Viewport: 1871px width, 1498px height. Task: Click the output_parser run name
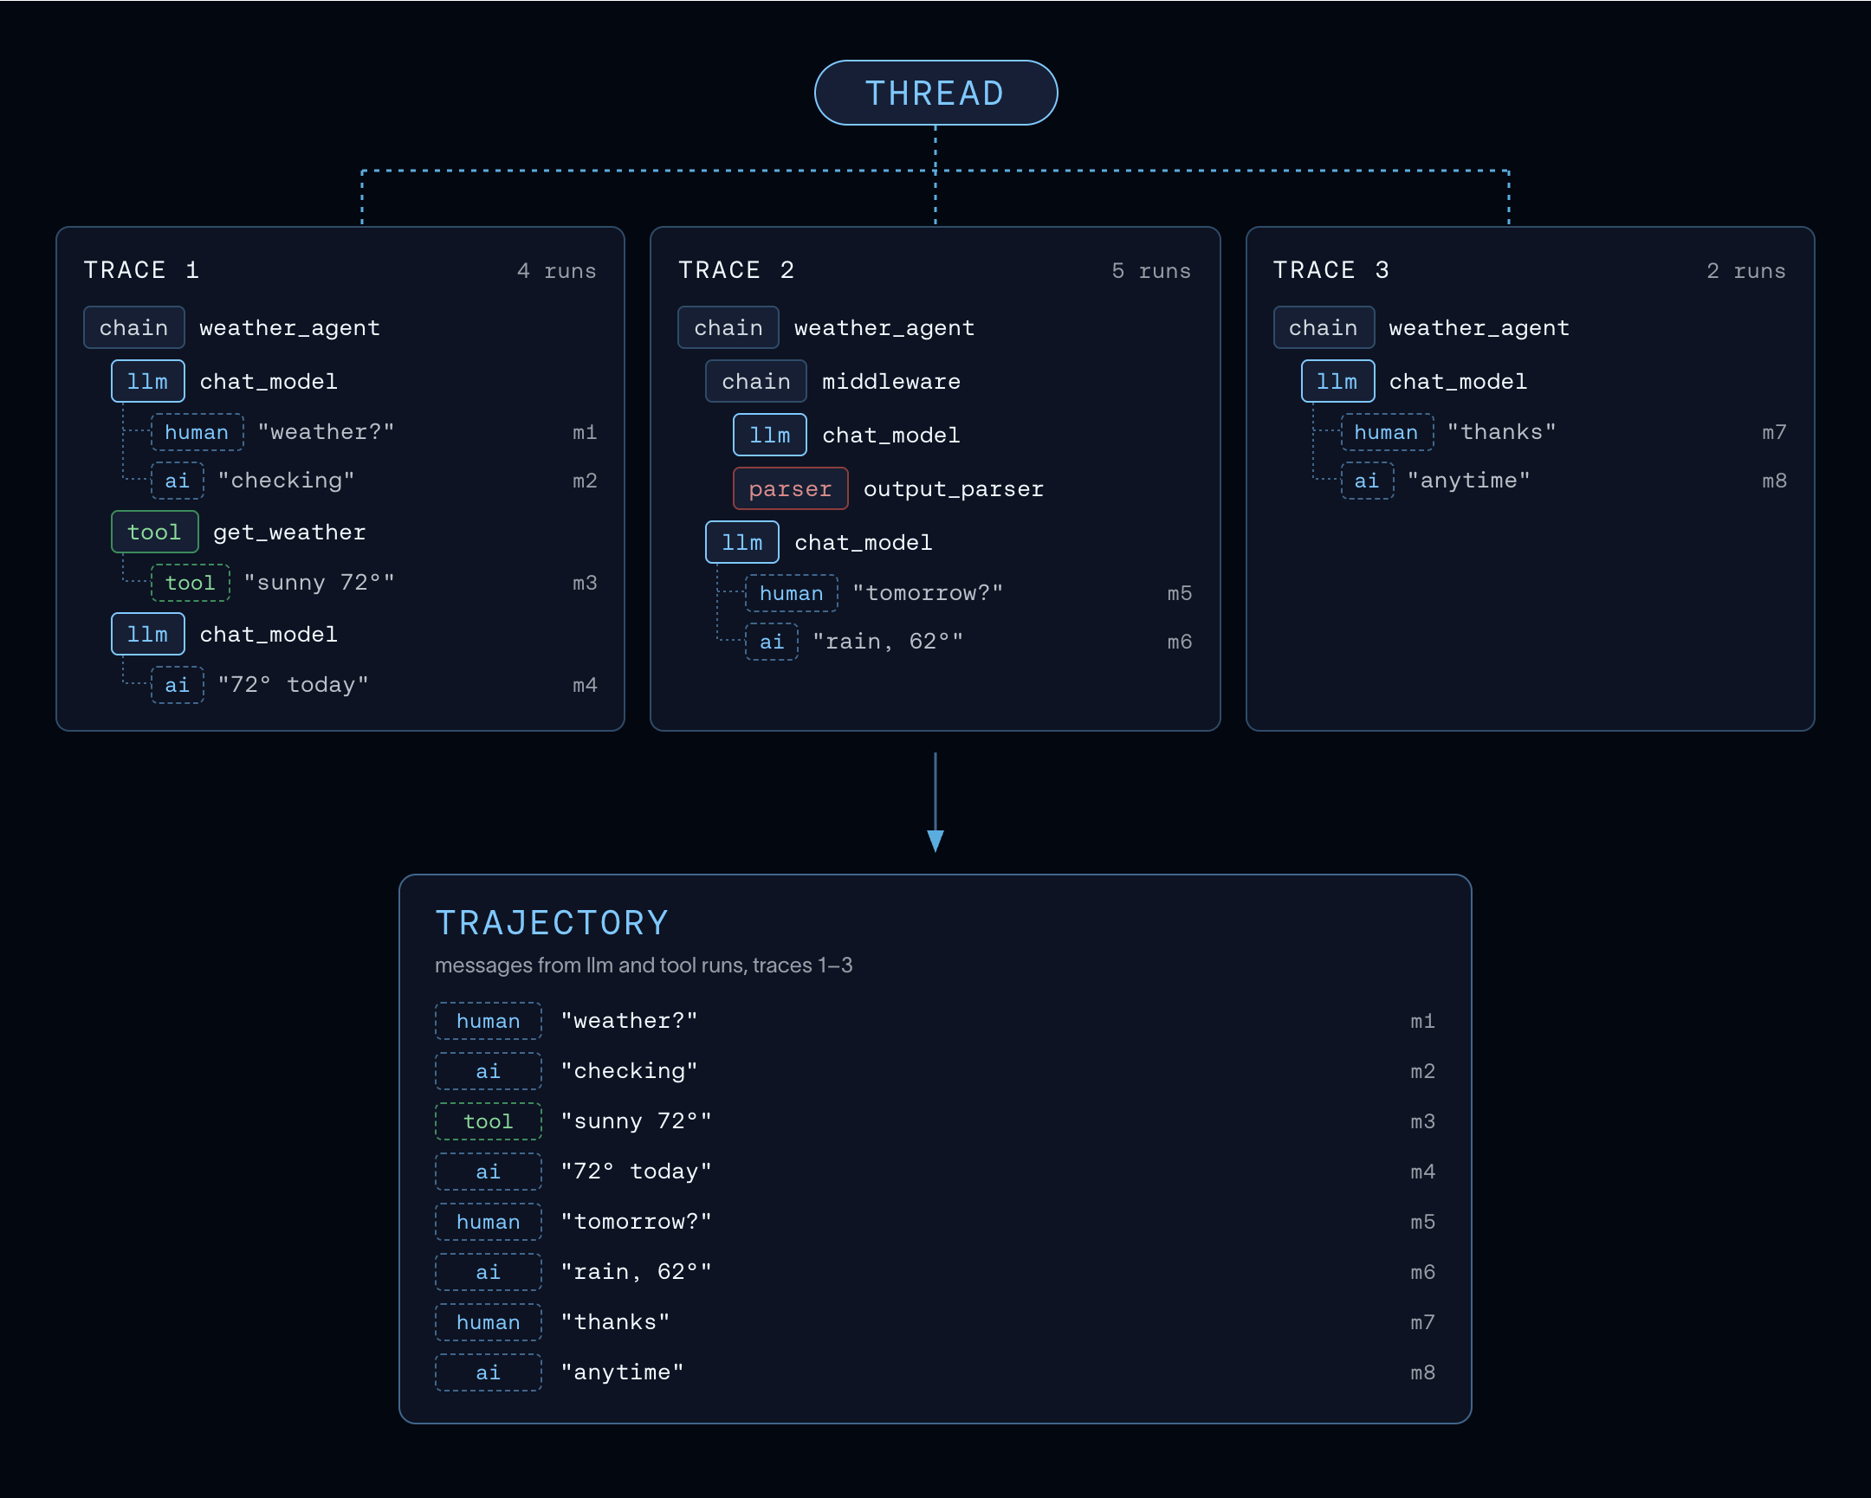[x=954, y=489]
